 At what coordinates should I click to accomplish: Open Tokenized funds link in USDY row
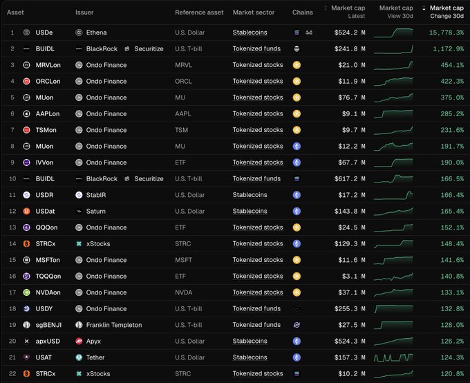(x=256, y=308)
